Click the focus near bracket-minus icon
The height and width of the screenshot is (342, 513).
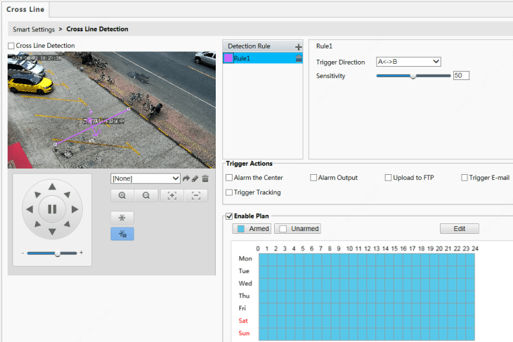pyautogui.click(x=196, y=196)
